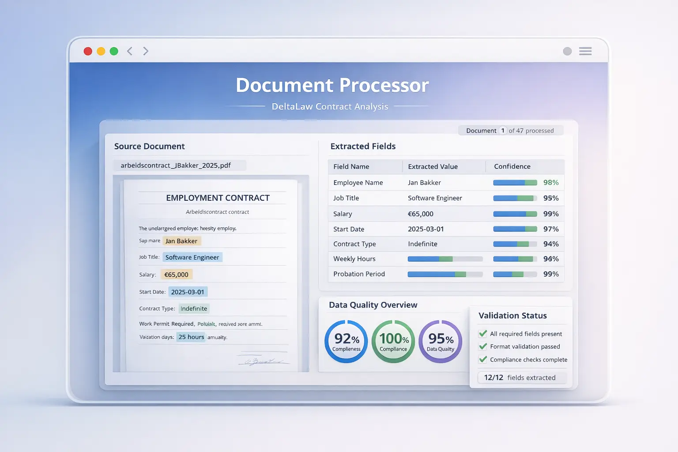
Task: Click the back navigation arrow
Action: pos(130,51)
